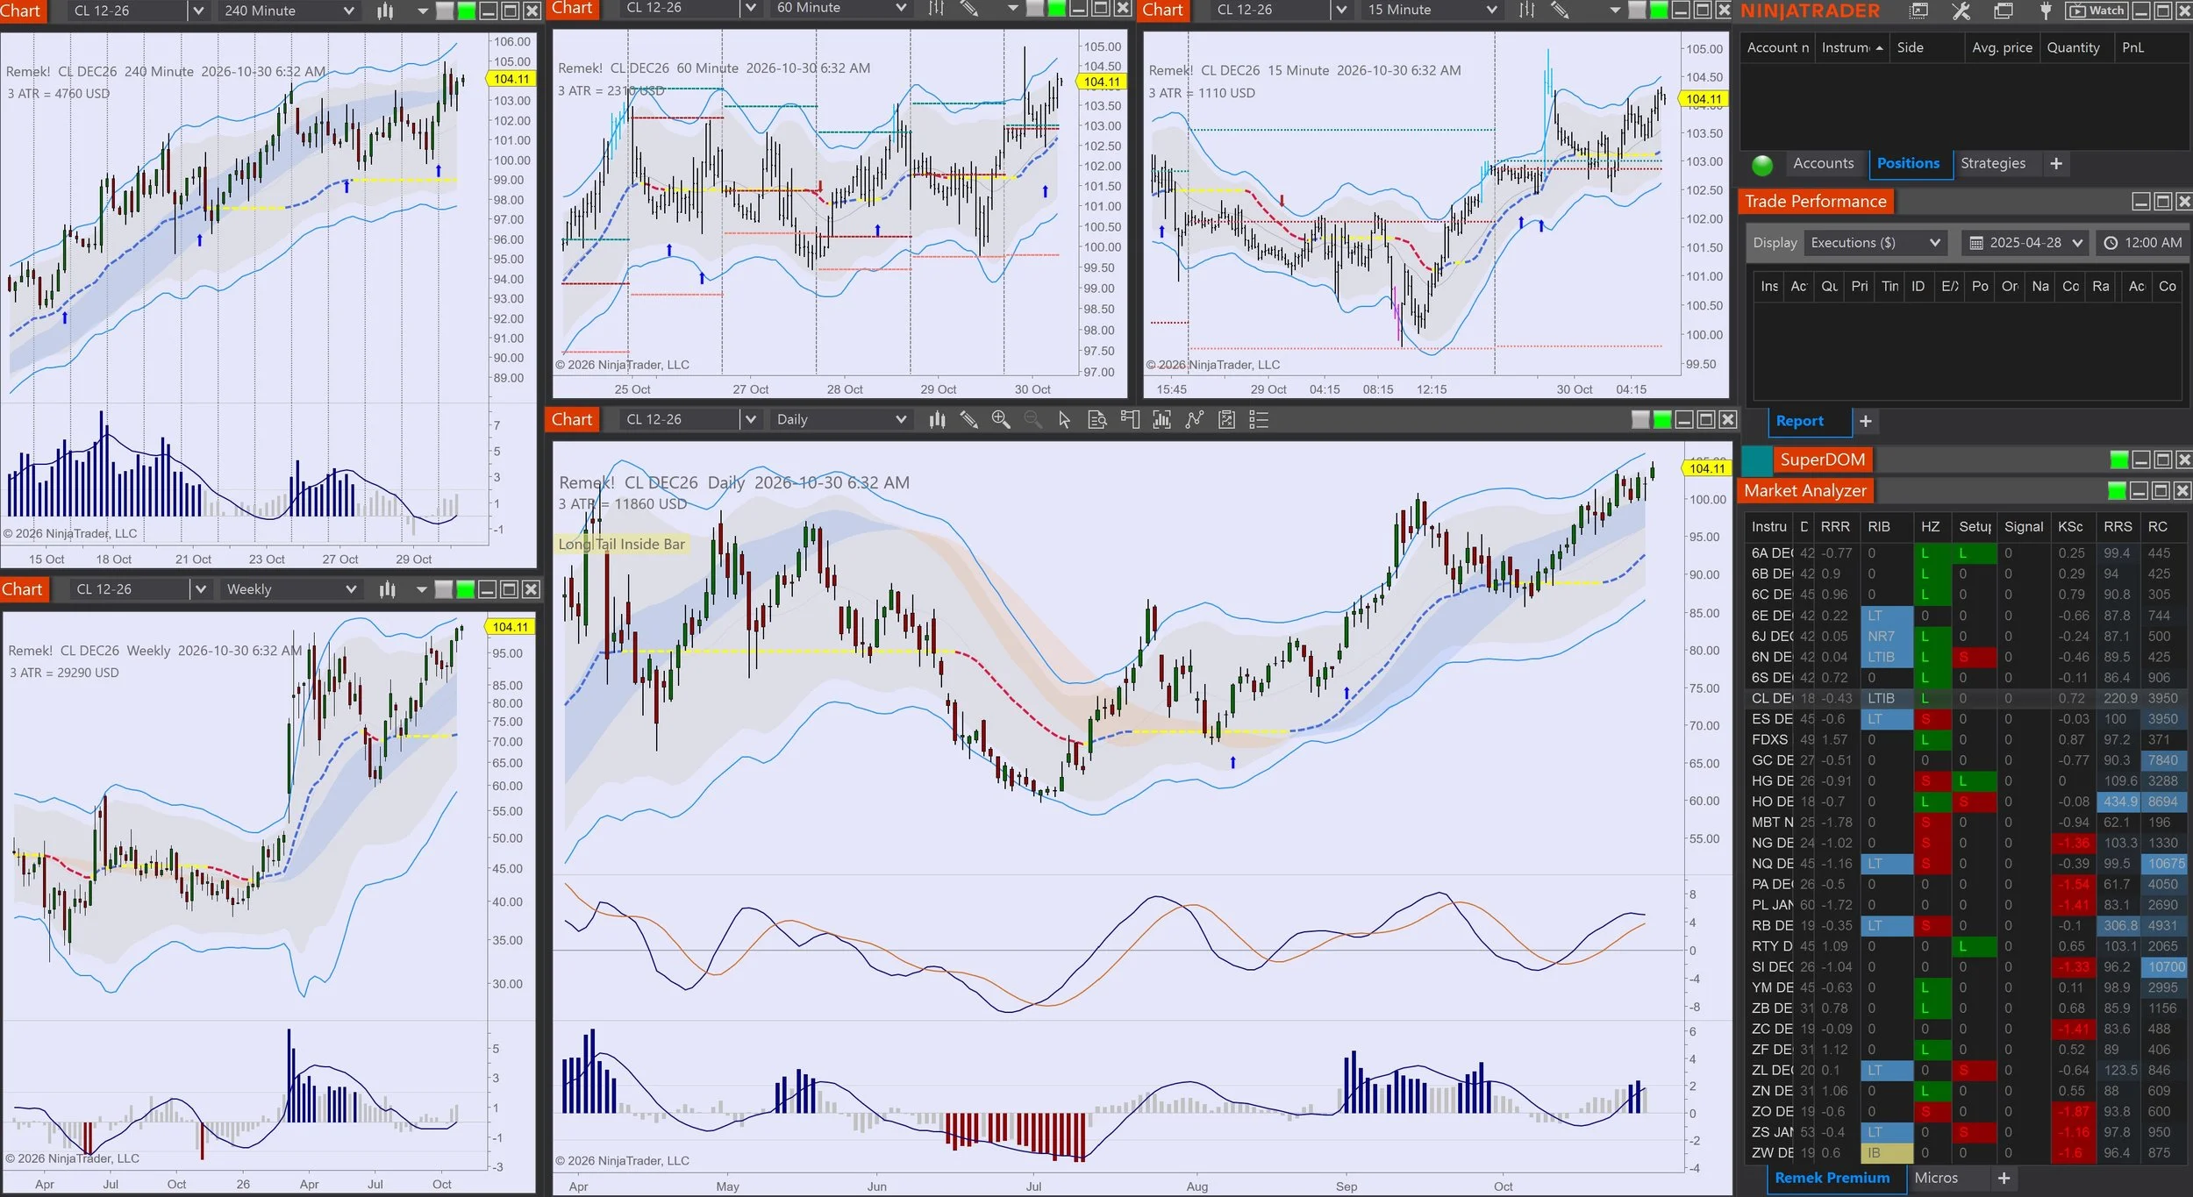Add new tab next to Micros
This screenshot has height=1197, width=2193.
(x=2004, y=1178)
